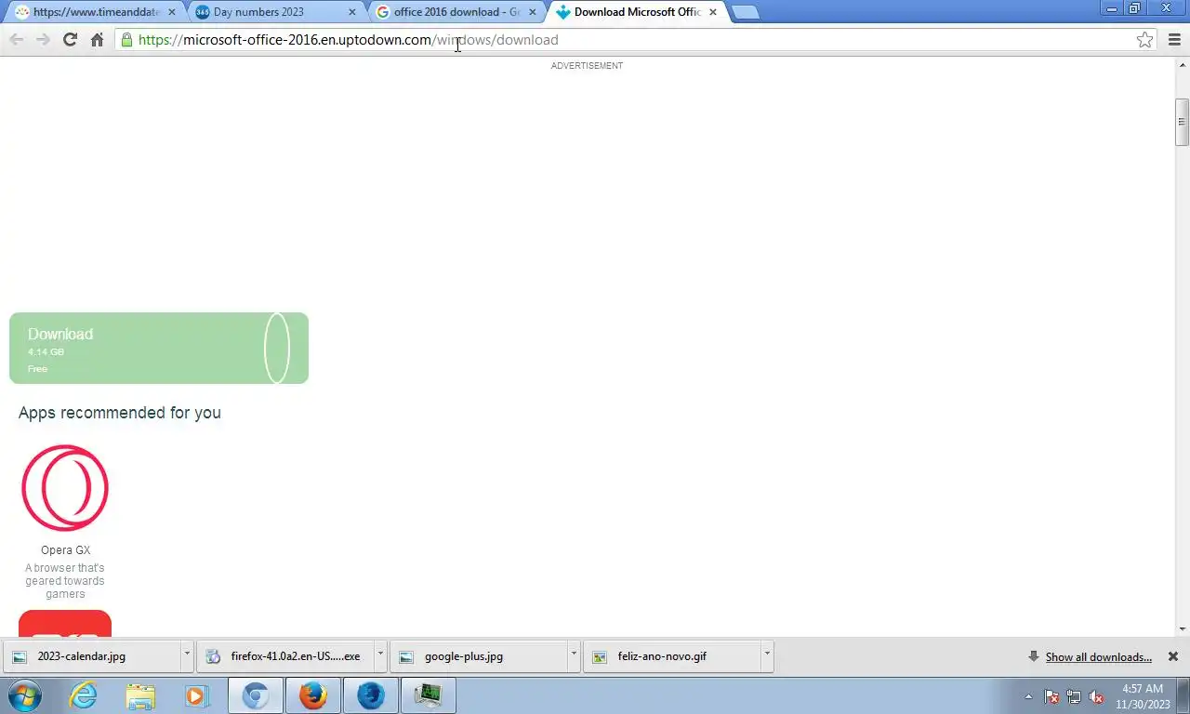This screenshot has width=1190, height=714.
Task: Click the 4.14 GB size text
Action: (46, 352)
